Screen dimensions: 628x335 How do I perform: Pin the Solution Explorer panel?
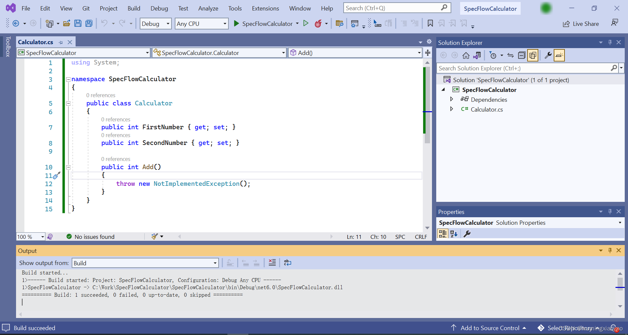click(610, 42)
